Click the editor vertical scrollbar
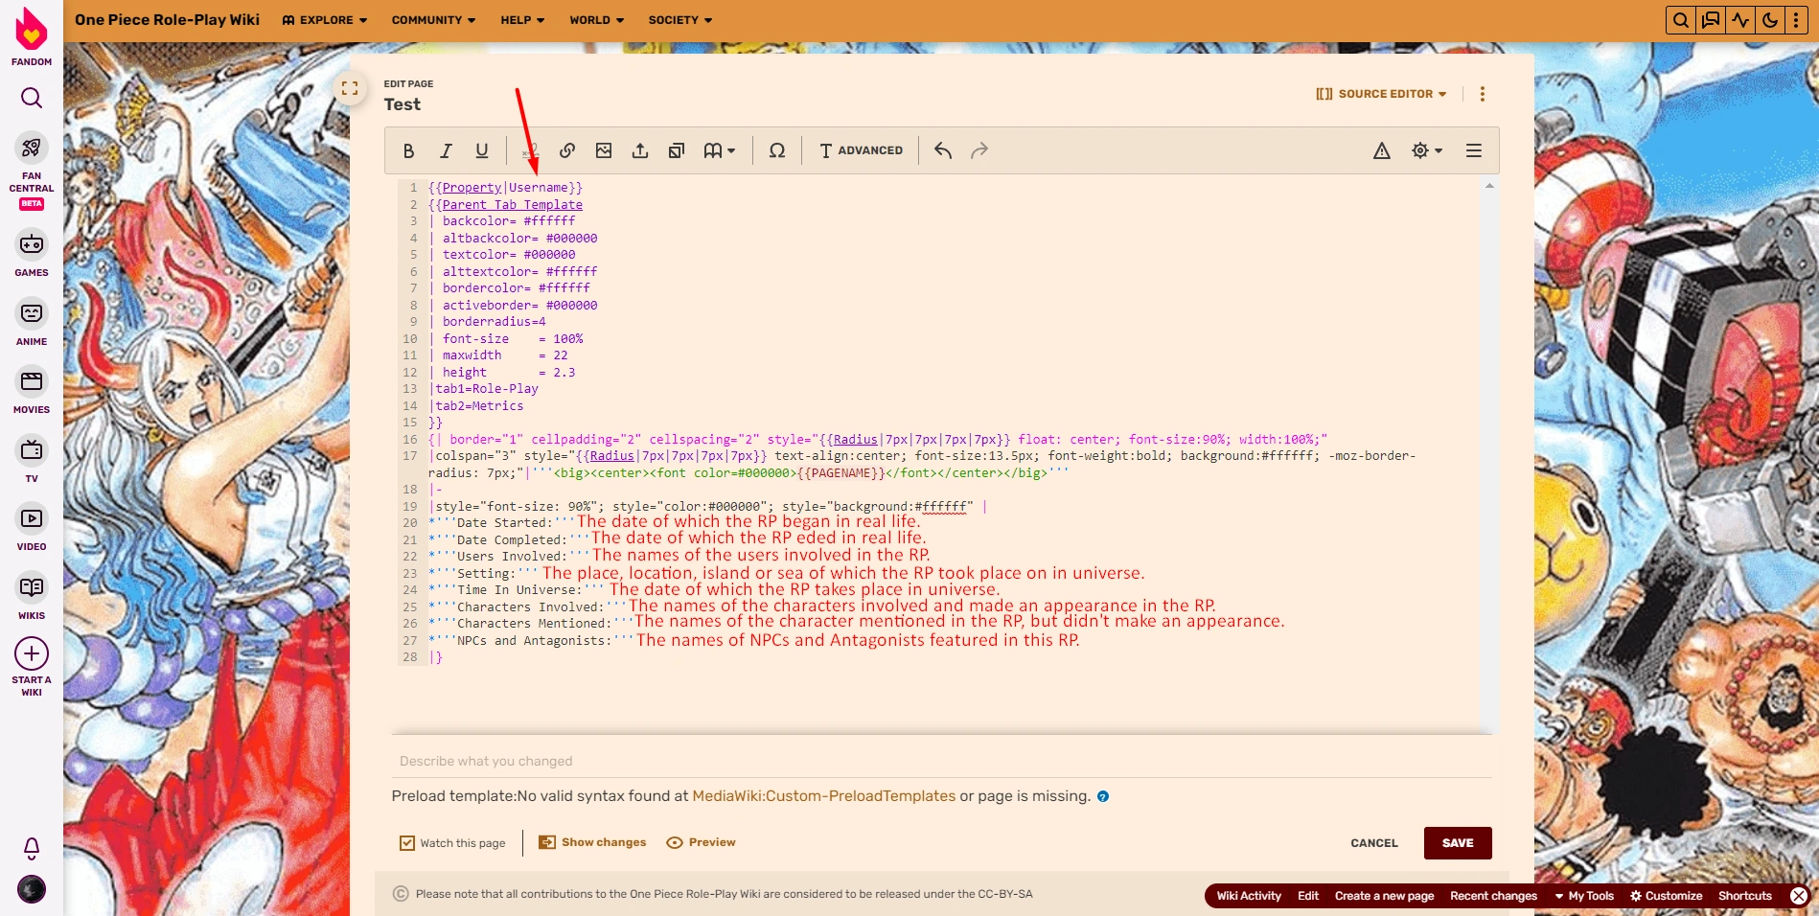The image size is (1819, 916). (1489, 456)
